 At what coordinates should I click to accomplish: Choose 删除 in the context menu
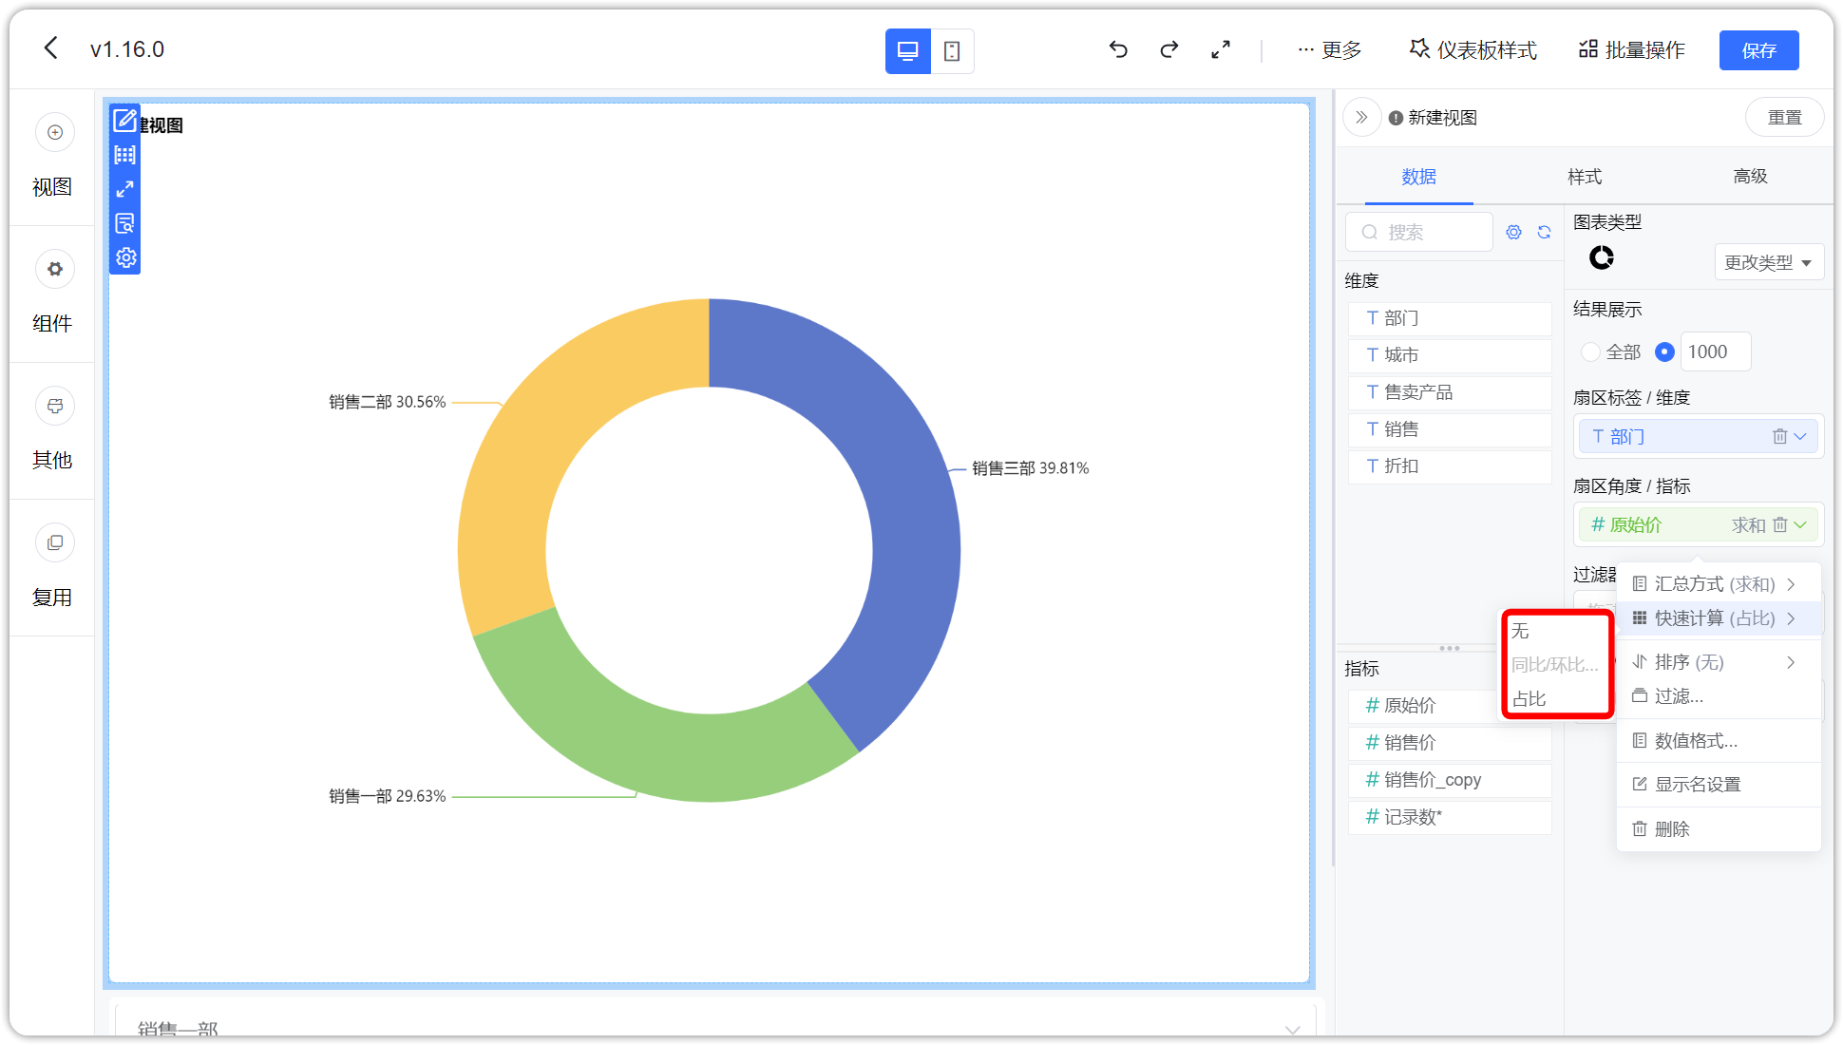pos(1718,829)
